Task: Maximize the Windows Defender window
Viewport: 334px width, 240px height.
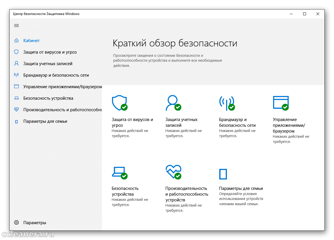Action: point(304,14)
